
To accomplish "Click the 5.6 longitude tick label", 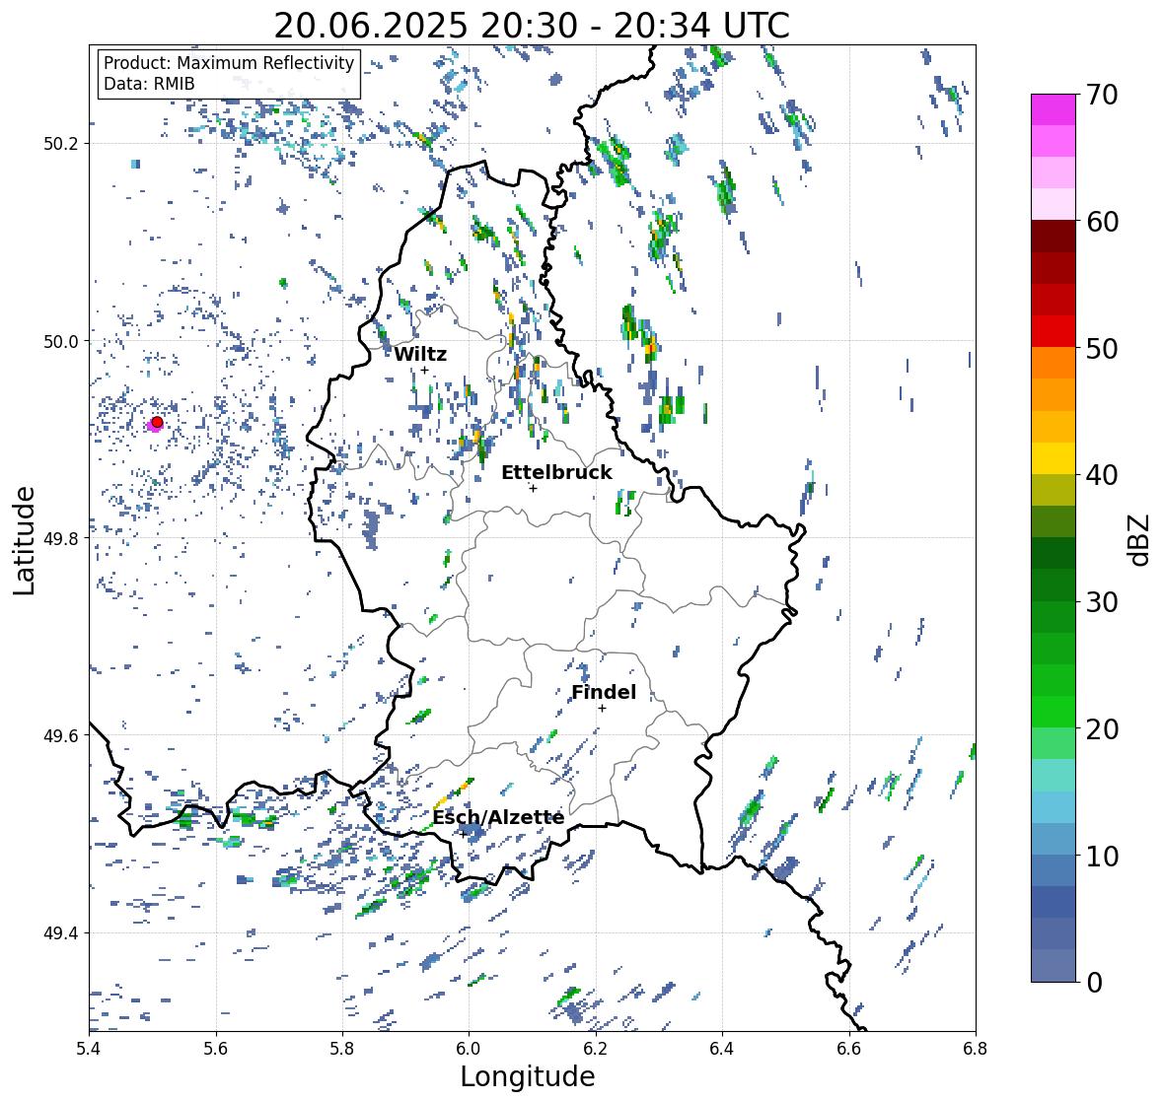I will click(x=216, y=1049).
